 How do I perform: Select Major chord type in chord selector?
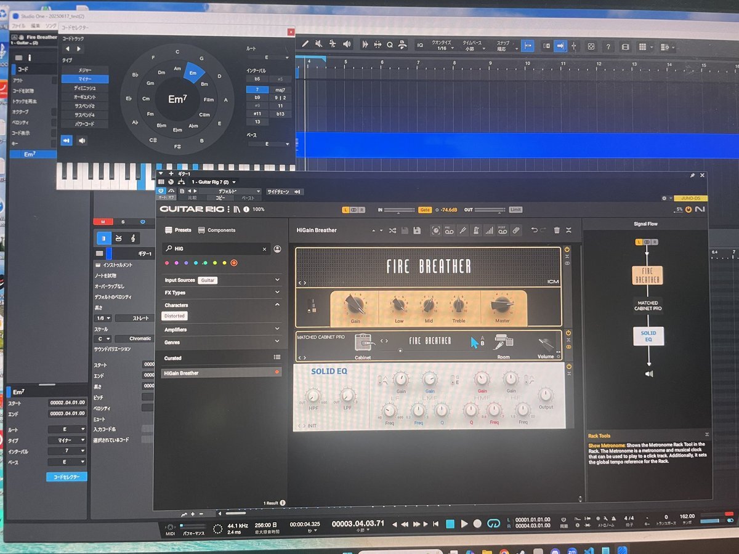pos(85,70)
